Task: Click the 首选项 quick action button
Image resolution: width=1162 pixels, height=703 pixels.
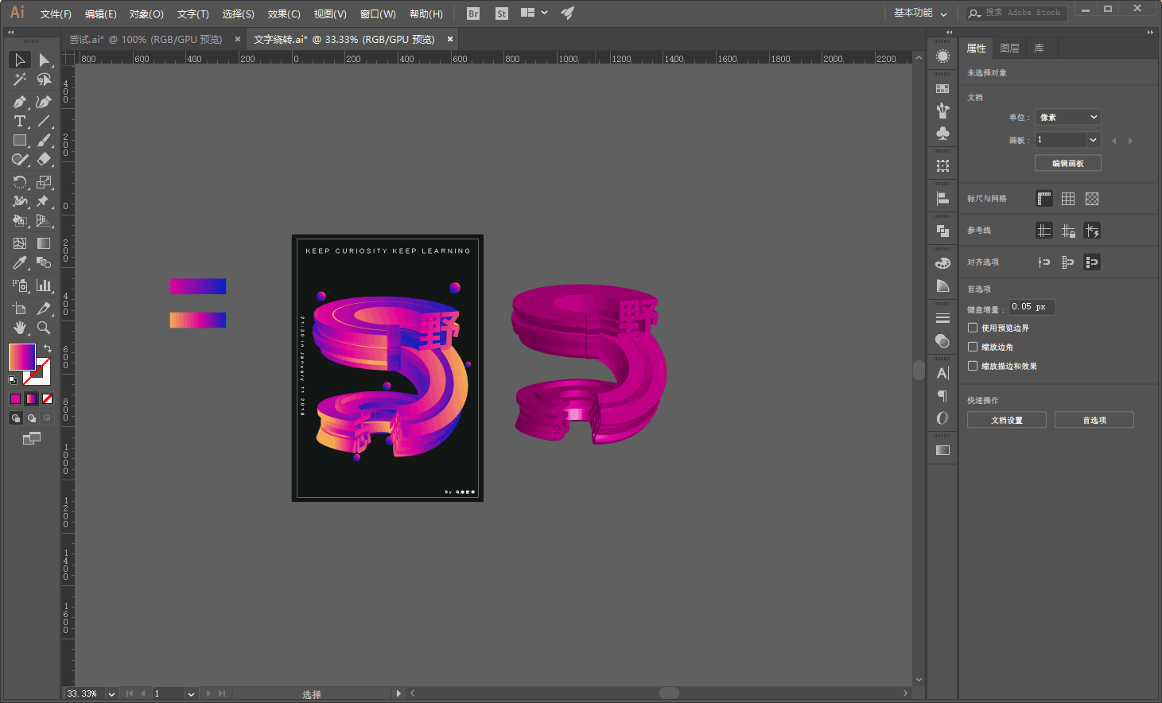Action: (1094, 420)
